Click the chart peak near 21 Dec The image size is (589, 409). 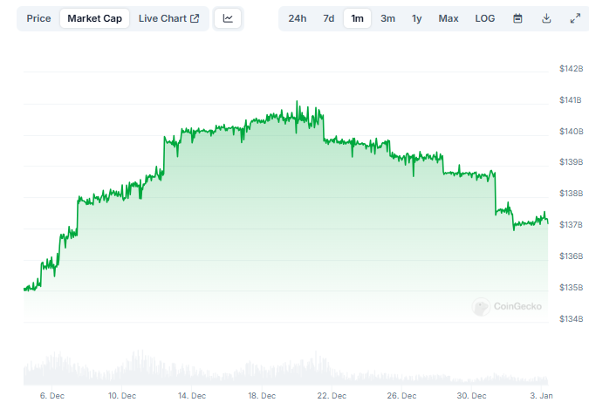[x=298, y=103]
